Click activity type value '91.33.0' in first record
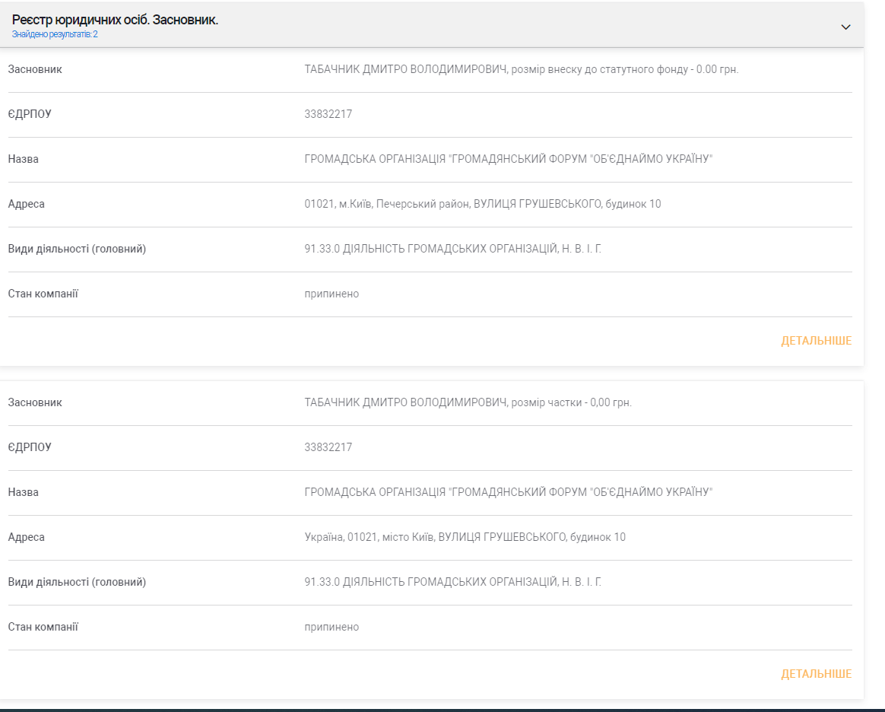 click(452, 249)
